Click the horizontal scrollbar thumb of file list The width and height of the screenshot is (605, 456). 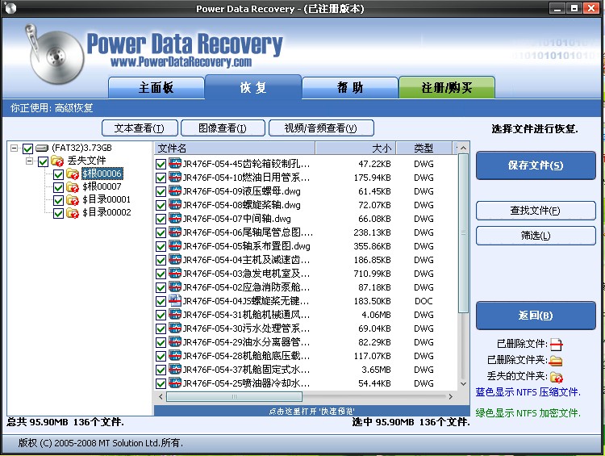[234, 396]
